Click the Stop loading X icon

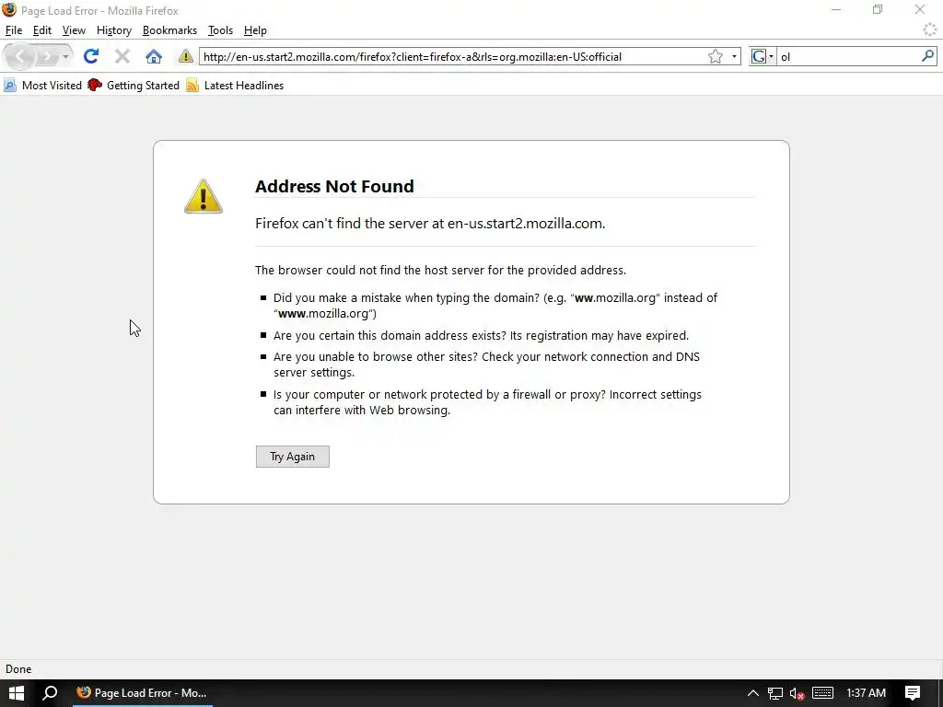pos(122,56)
